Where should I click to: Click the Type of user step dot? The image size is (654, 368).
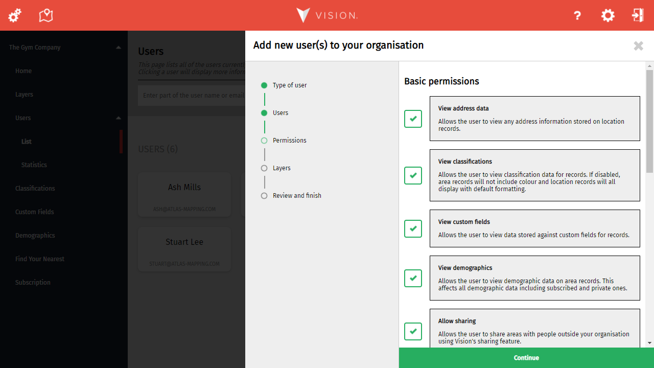click(x=264, y=85)
